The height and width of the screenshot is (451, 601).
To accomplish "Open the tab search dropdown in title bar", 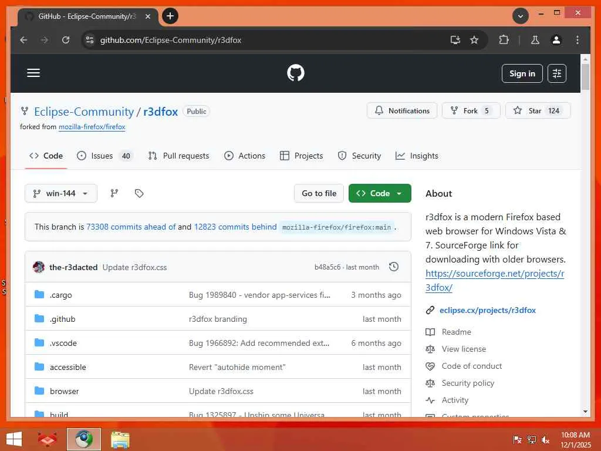I will (521, 16).
